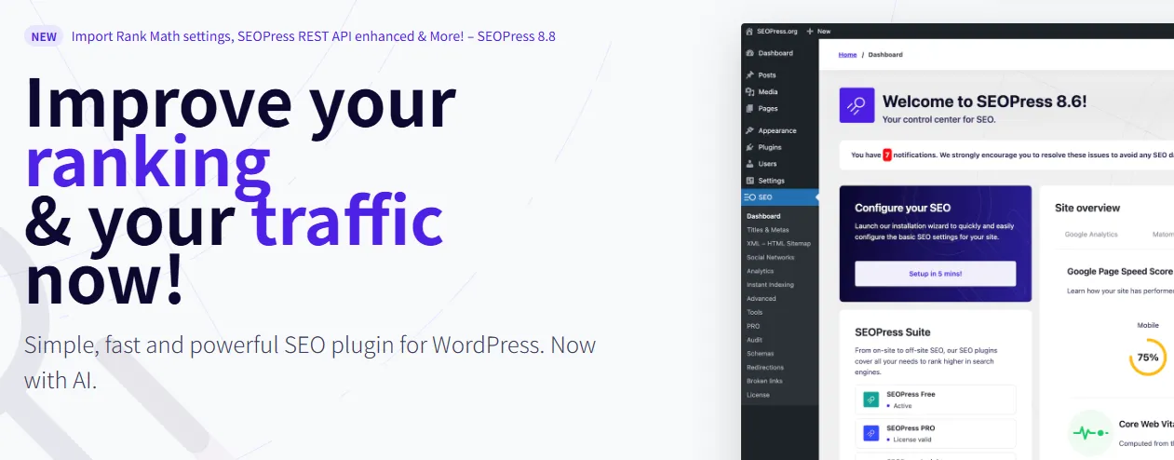Click the Core Web Vitals pulse icon
Screen dimensions: 1174x460
tap(1089, 433)
